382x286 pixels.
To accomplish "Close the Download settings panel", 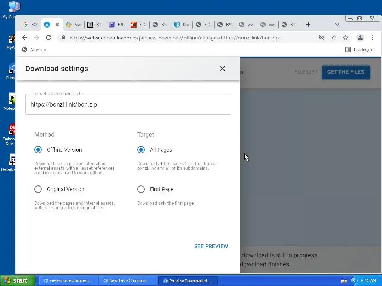I will click(x=222, y=69).
